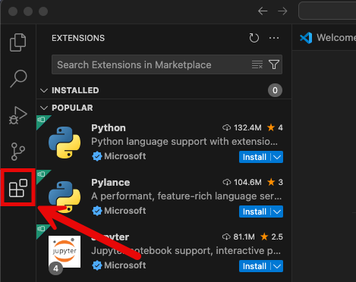Viewport: 356px width, 282px height.
Task: Collapse the POPULAR section
Action: click(44, 108)
